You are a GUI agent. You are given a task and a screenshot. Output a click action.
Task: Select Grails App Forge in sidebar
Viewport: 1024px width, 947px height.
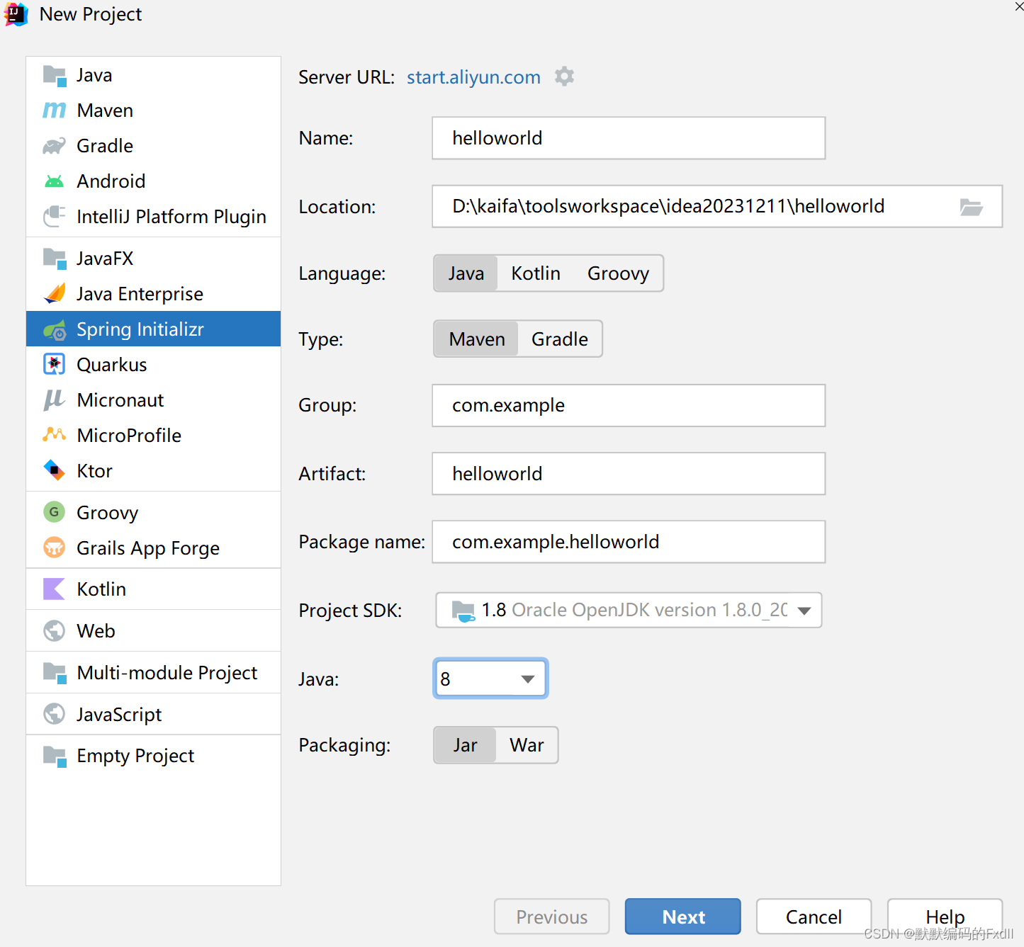pyautogui.click(x=153, y=548)
